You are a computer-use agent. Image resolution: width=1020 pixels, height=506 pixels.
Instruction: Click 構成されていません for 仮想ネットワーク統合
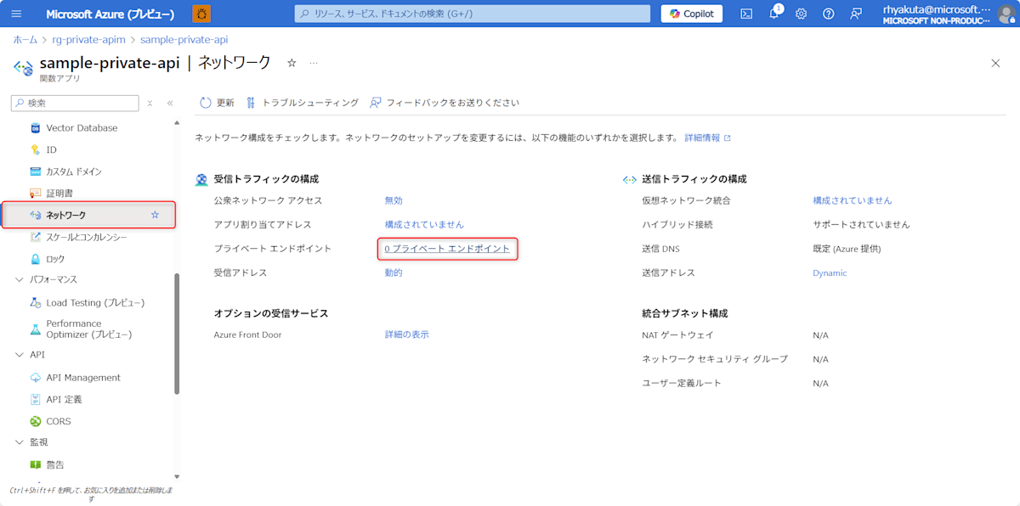(x=853, y=200)
